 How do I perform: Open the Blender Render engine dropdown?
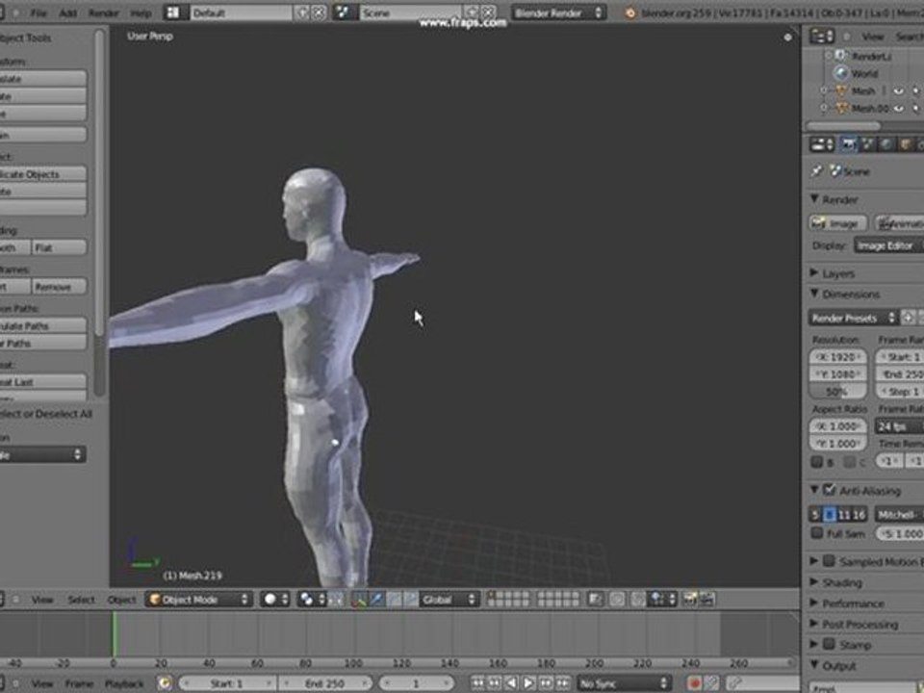(x=557, y=13)
